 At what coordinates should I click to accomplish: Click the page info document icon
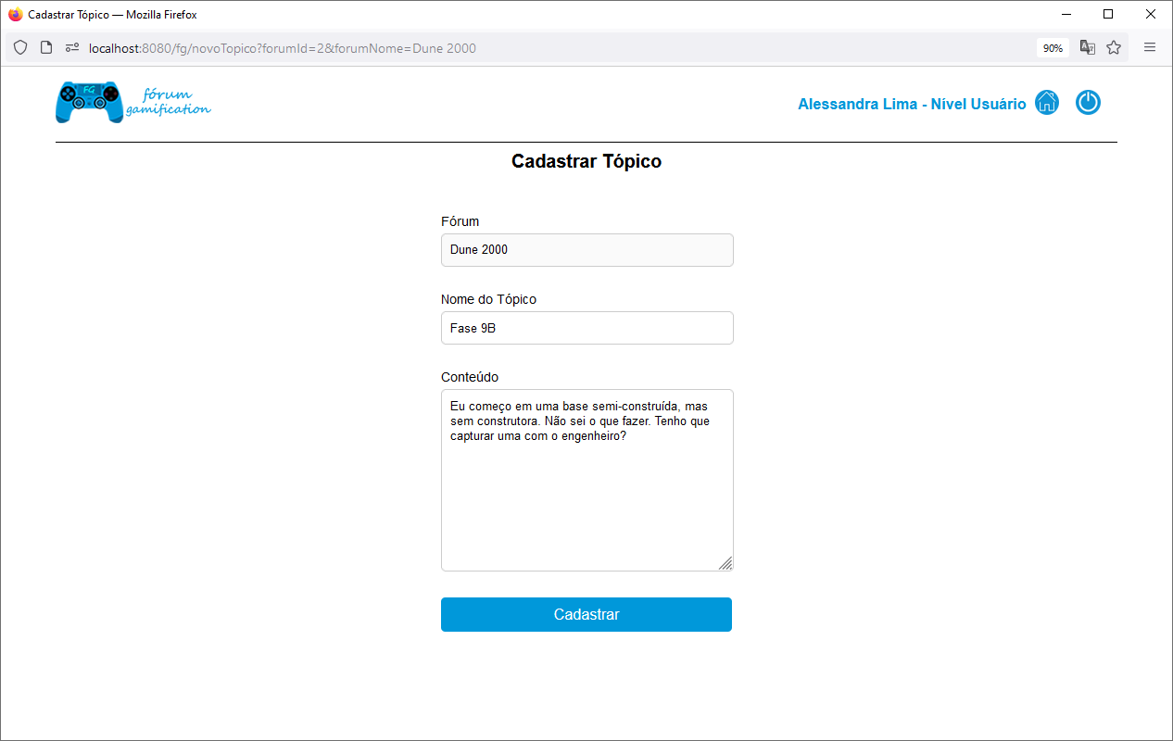click(x=46, y=47)
